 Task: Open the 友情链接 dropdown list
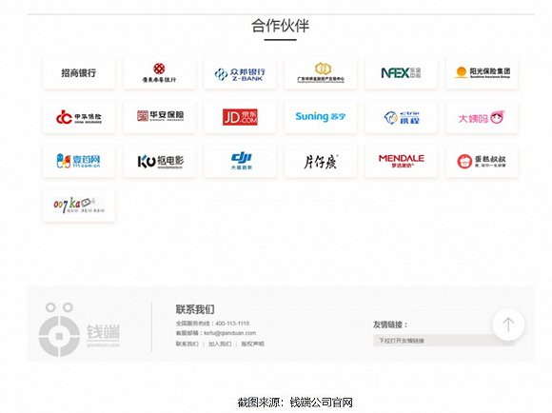444,341
